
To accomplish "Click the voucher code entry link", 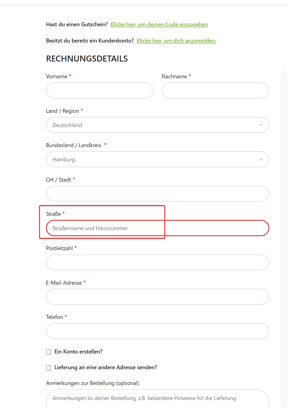I will tap(159, 25).
